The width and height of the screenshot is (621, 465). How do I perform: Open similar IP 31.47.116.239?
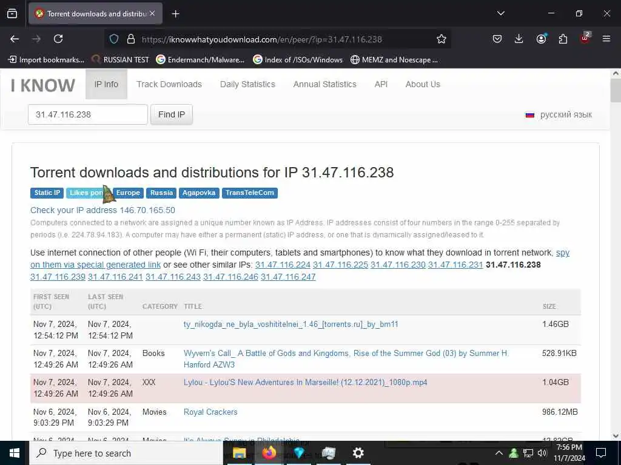coord(58,277)
